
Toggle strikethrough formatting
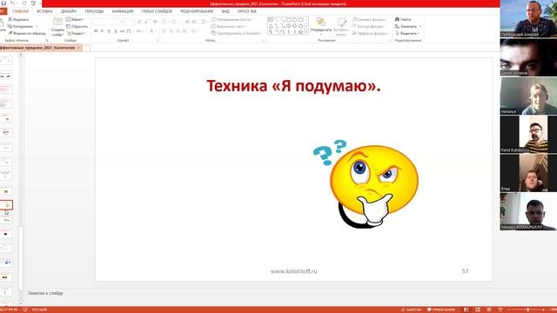(122, 31)
